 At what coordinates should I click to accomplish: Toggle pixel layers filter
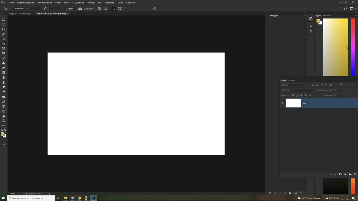point(313,85)
